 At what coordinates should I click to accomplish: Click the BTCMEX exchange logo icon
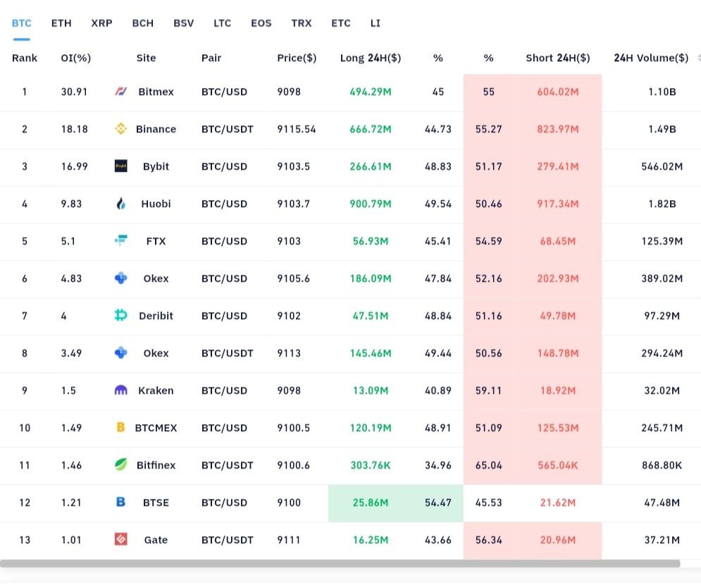[120, 428]
